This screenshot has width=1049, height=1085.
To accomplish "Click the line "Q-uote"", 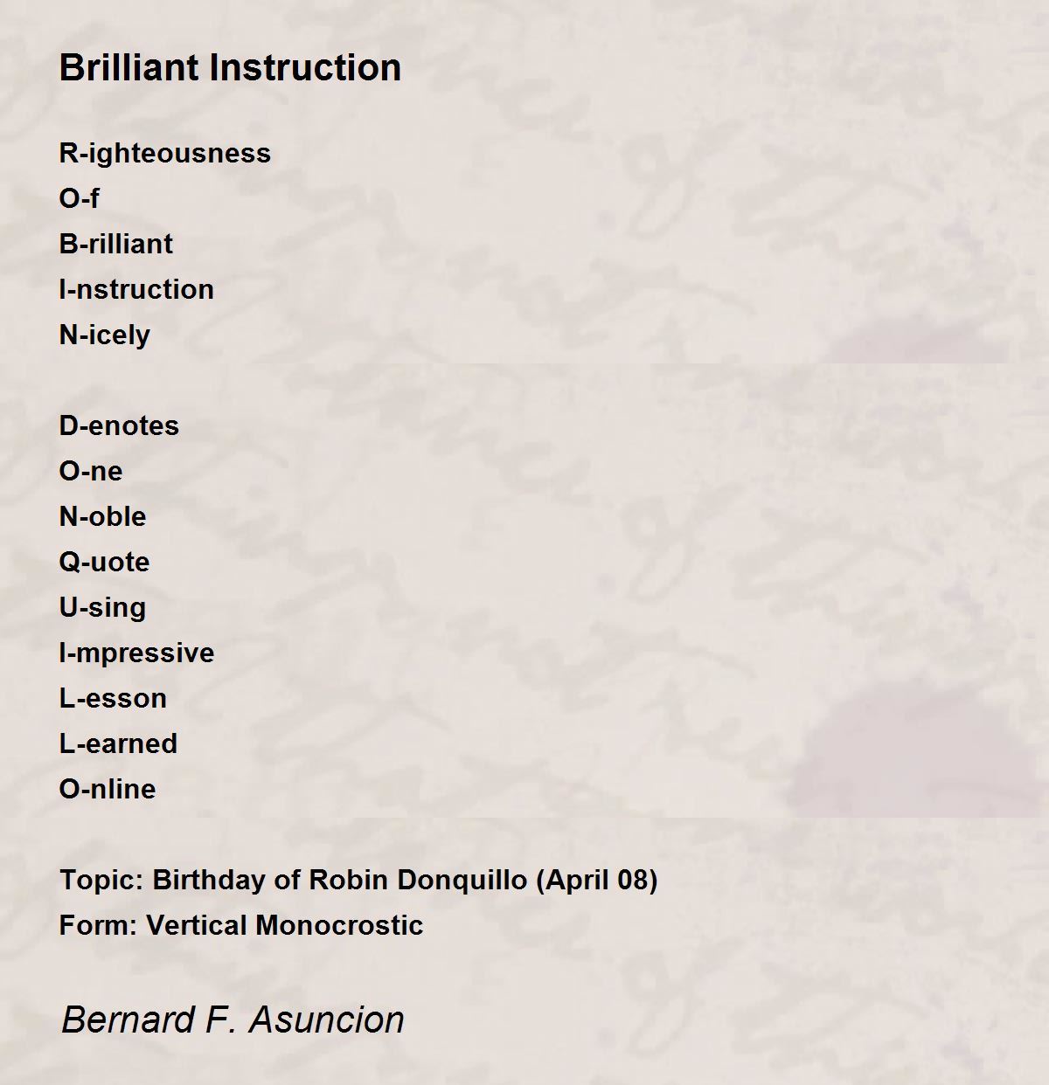I will [x=104, y=563].
